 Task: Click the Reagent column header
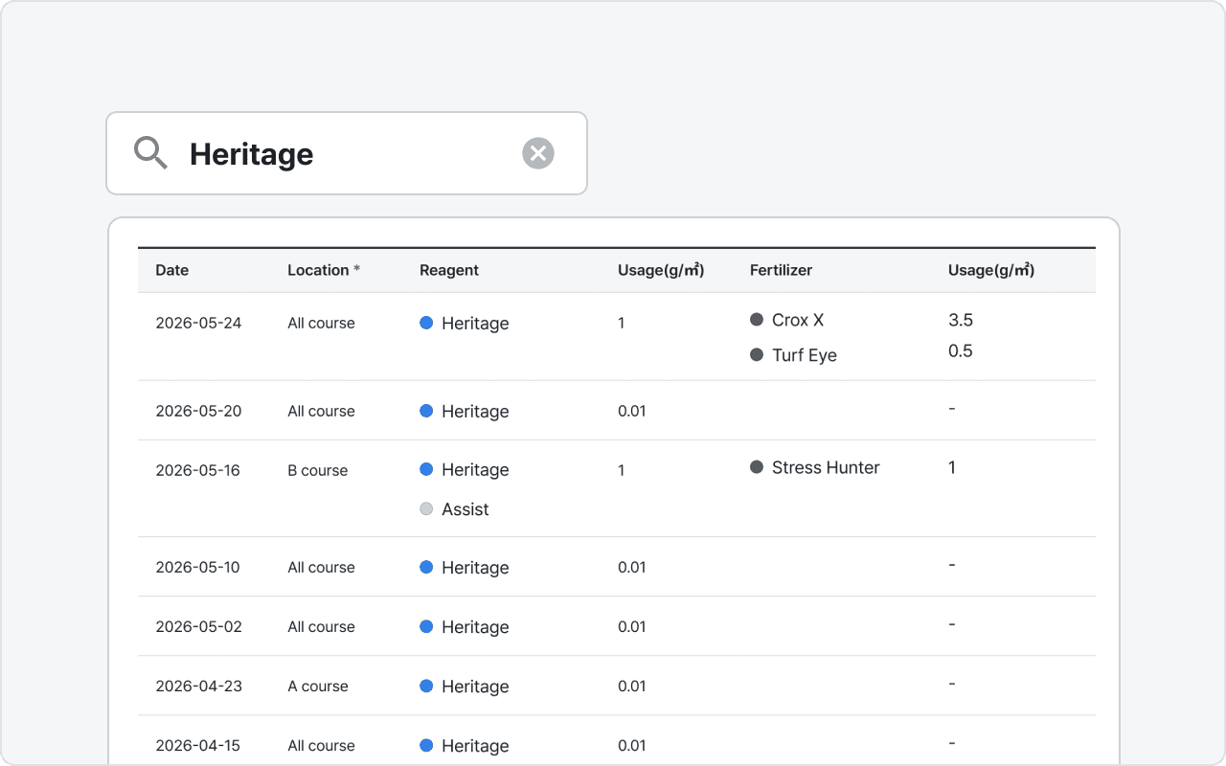coord(449,270)
